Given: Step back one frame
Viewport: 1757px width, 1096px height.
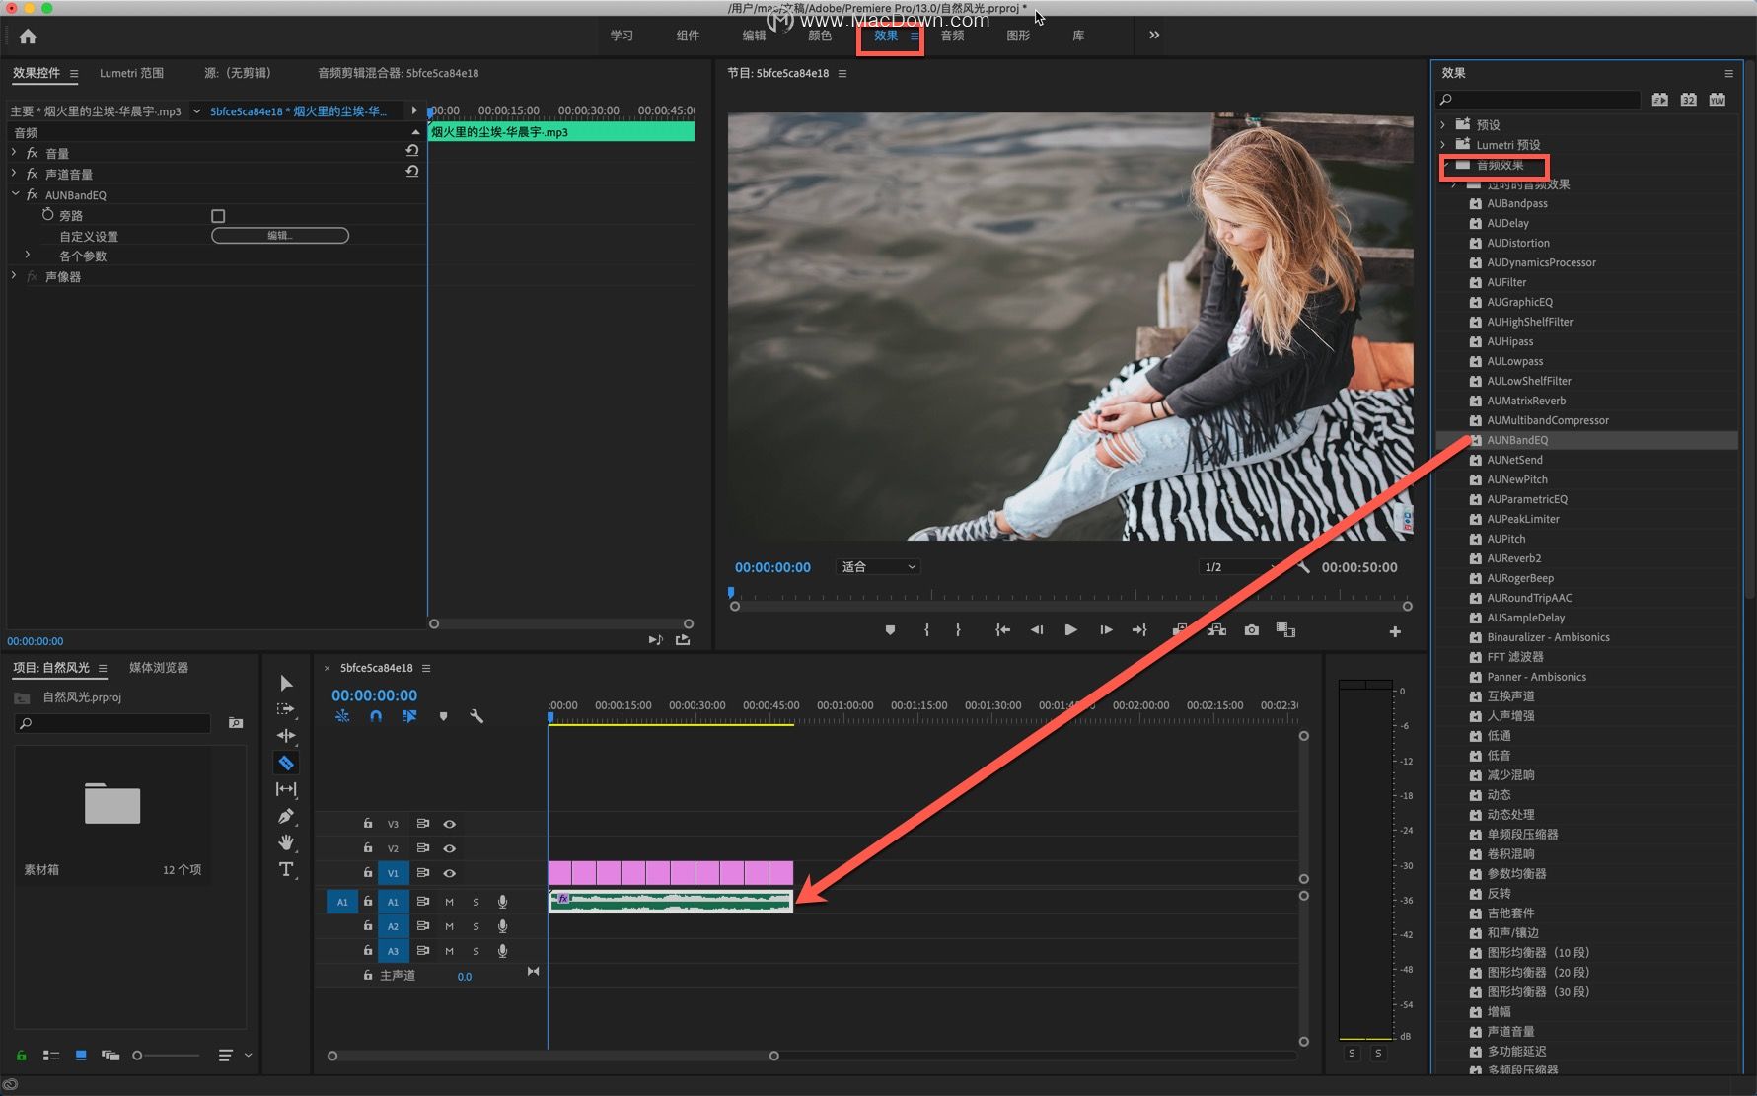Looking at the screenshot, I should point(1037,630).
